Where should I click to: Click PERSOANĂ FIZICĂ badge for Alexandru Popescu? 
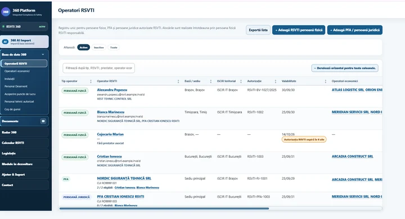click(75, 91)
